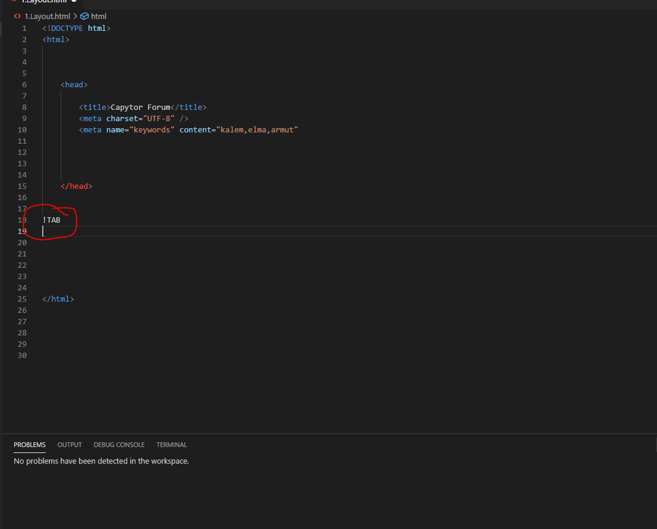Screen dimensions: 657x529
Task: Click the red closing </head> tag
Action: [x=77, y=186]
